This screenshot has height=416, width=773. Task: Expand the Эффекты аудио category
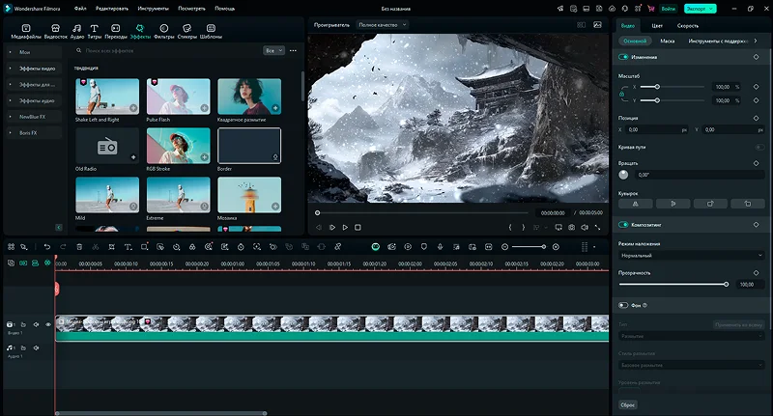34,100
